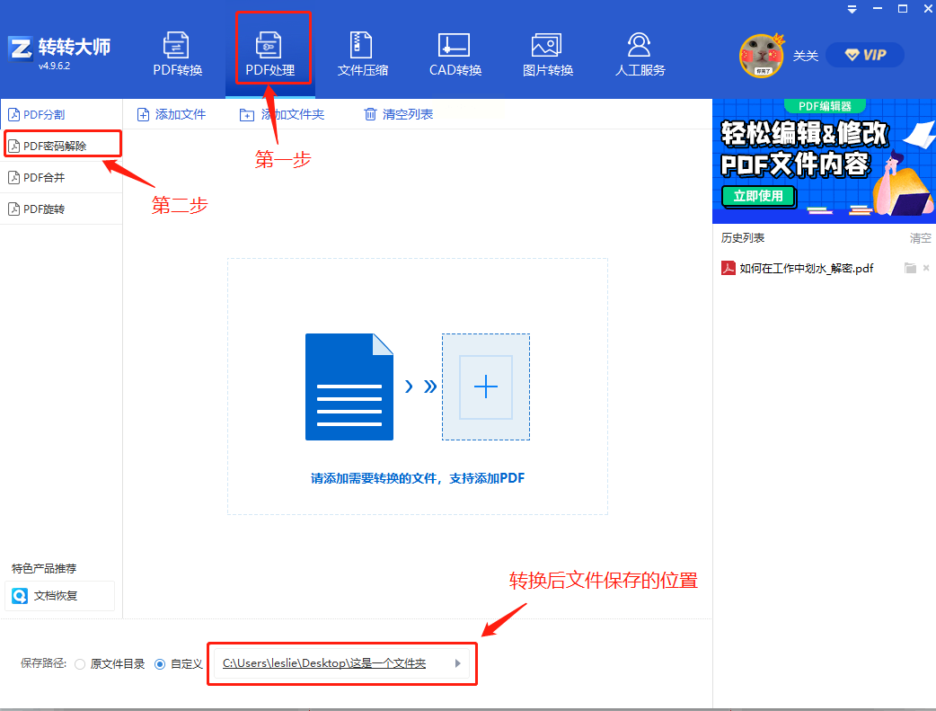Image resolution: width=936 pixels, height=711 pixels.
Task: Select the 自定义 save path option
Action: tap(159, 664)
